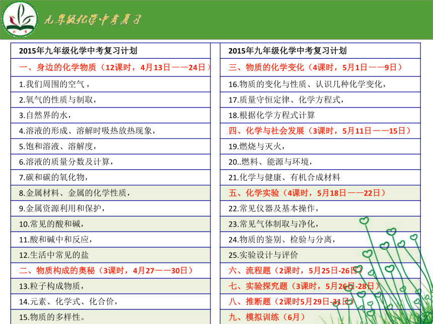Viewport: 433px width, 324px height.
Task: Click row 6.溶液的质量分数及计算
Action: [110, 162]
